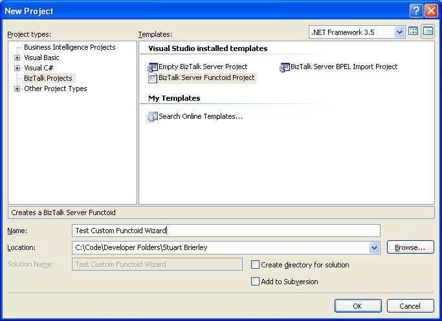Click the New Project title bar text
The image size is (442, 321).
click(x=29, y=11)
